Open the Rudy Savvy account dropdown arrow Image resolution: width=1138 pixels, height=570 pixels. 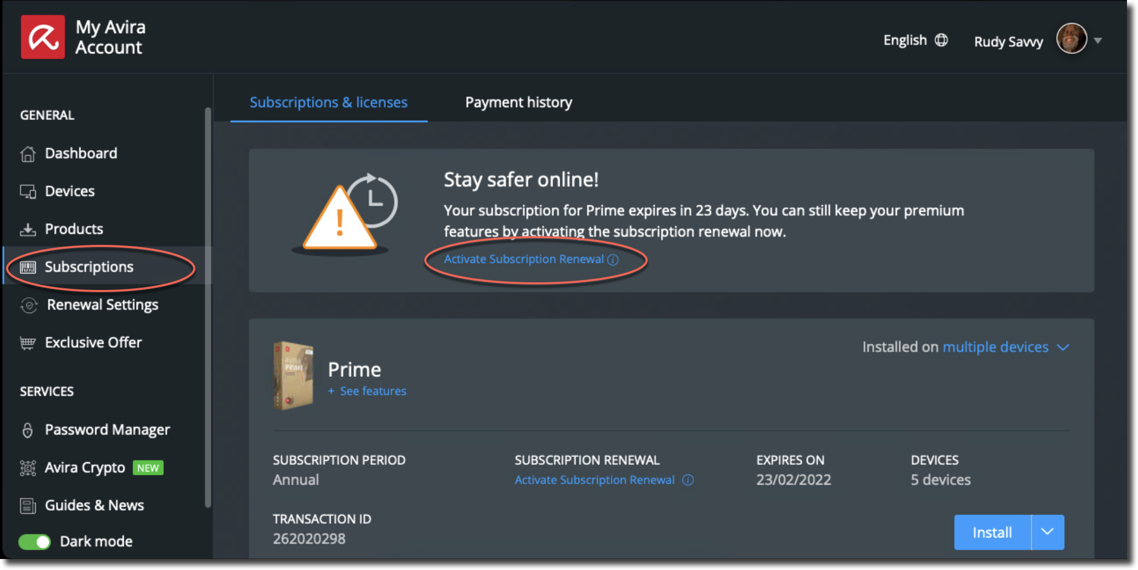(x=1098, y=41)
